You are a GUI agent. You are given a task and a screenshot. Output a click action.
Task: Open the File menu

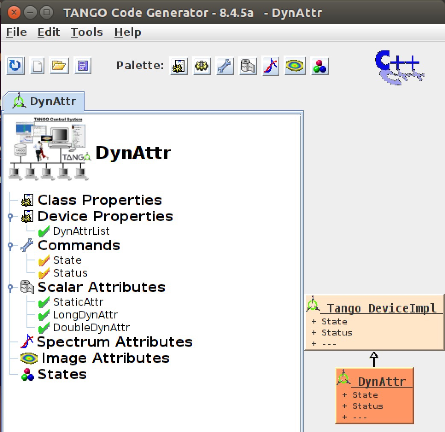click(17, 32)
